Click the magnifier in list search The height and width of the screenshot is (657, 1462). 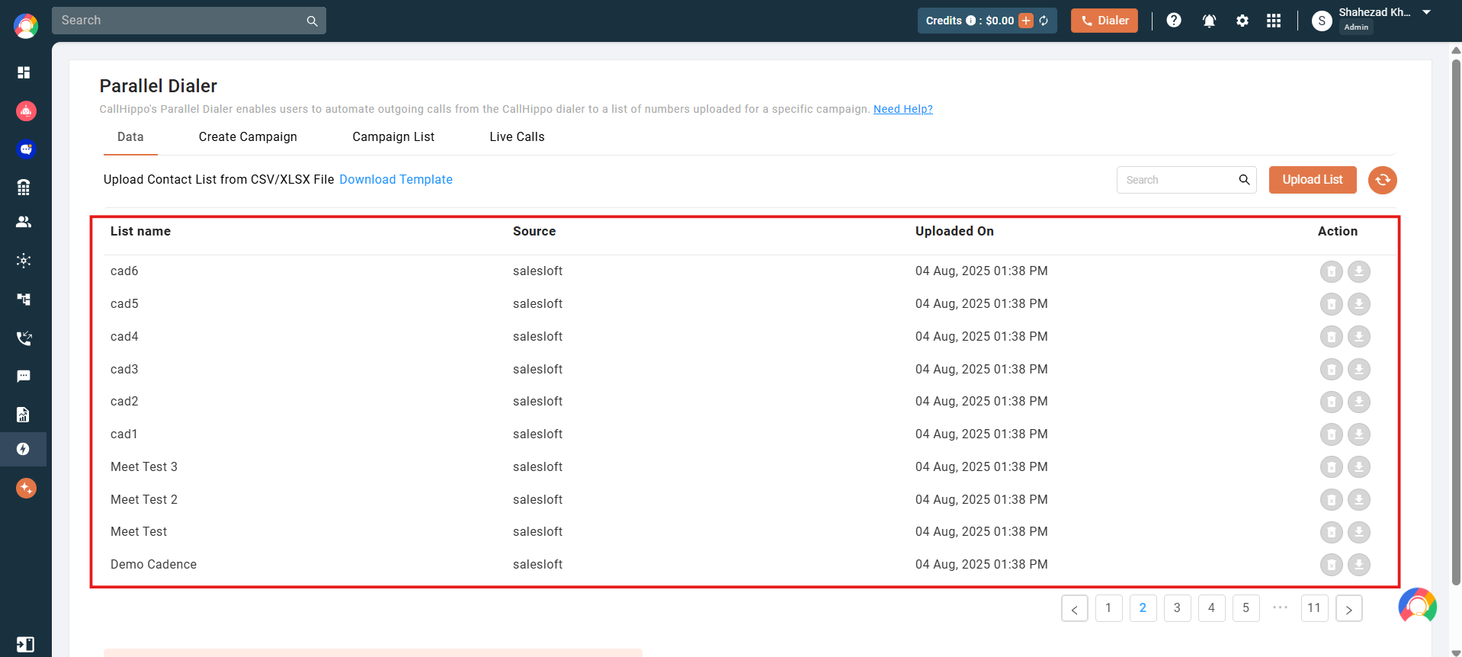[x=1244, y=180]
